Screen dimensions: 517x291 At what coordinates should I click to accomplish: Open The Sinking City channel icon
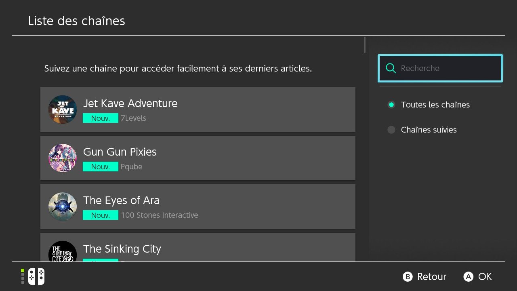click(x=63, y=251)
